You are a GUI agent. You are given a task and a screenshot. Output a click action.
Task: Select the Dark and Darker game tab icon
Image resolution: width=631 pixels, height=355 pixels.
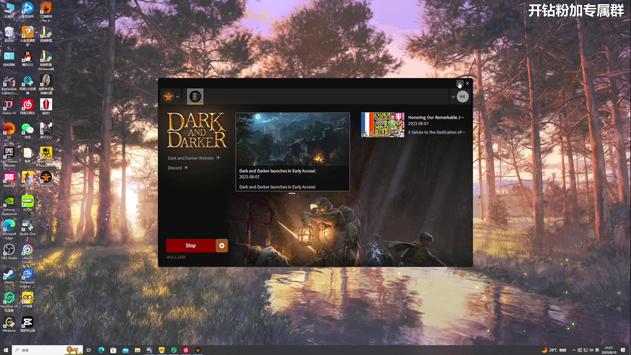195,96
